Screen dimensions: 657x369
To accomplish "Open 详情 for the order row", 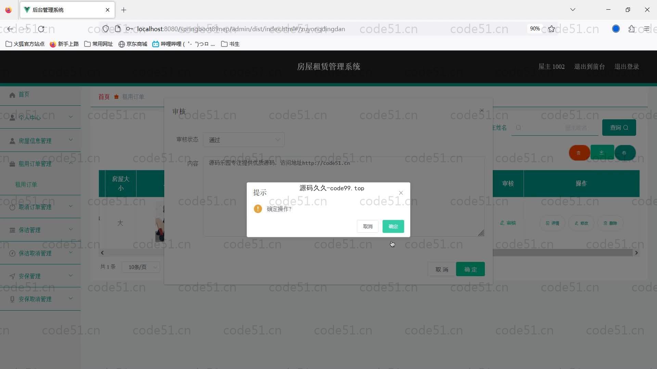I will [553, 223].
